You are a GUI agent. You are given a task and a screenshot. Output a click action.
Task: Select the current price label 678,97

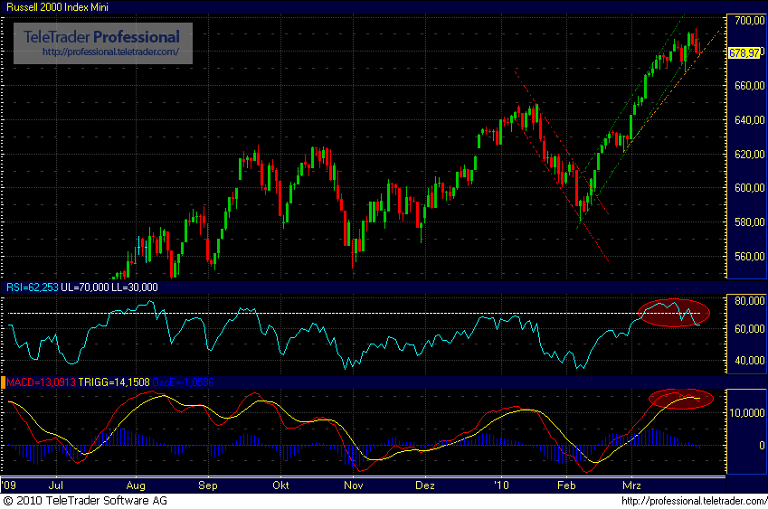(x=744, y=52)
